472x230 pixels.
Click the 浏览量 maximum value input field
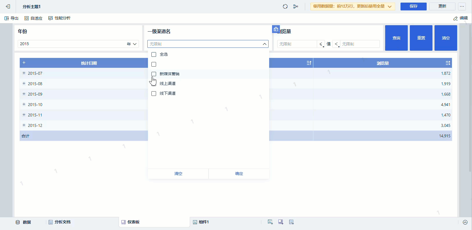tap(360, 44)
